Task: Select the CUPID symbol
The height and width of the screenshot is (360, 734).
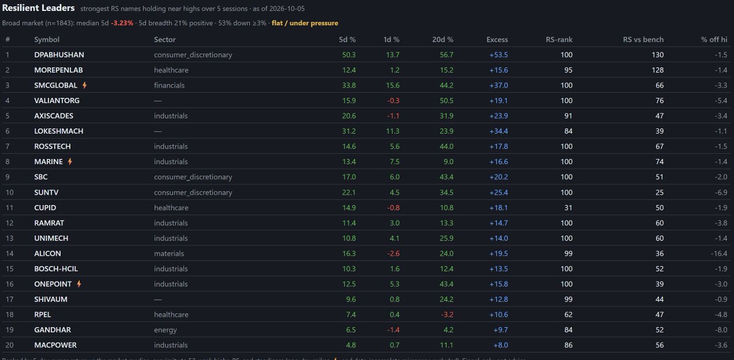Action: [45, 207]
